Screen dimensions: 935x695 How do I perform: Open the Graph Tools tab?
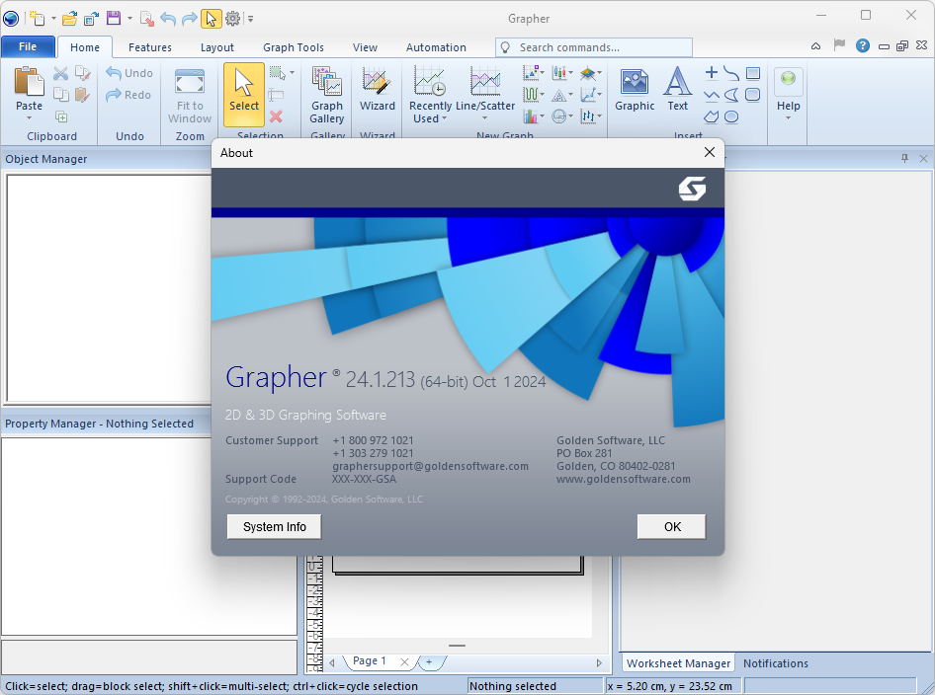[x=294, y=47]
